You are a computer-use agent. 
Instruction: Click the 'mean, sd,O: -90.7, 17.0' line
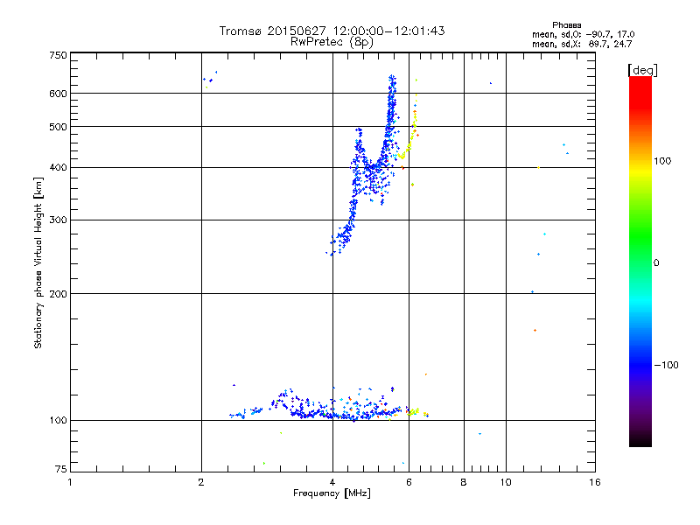pos(583,34)
